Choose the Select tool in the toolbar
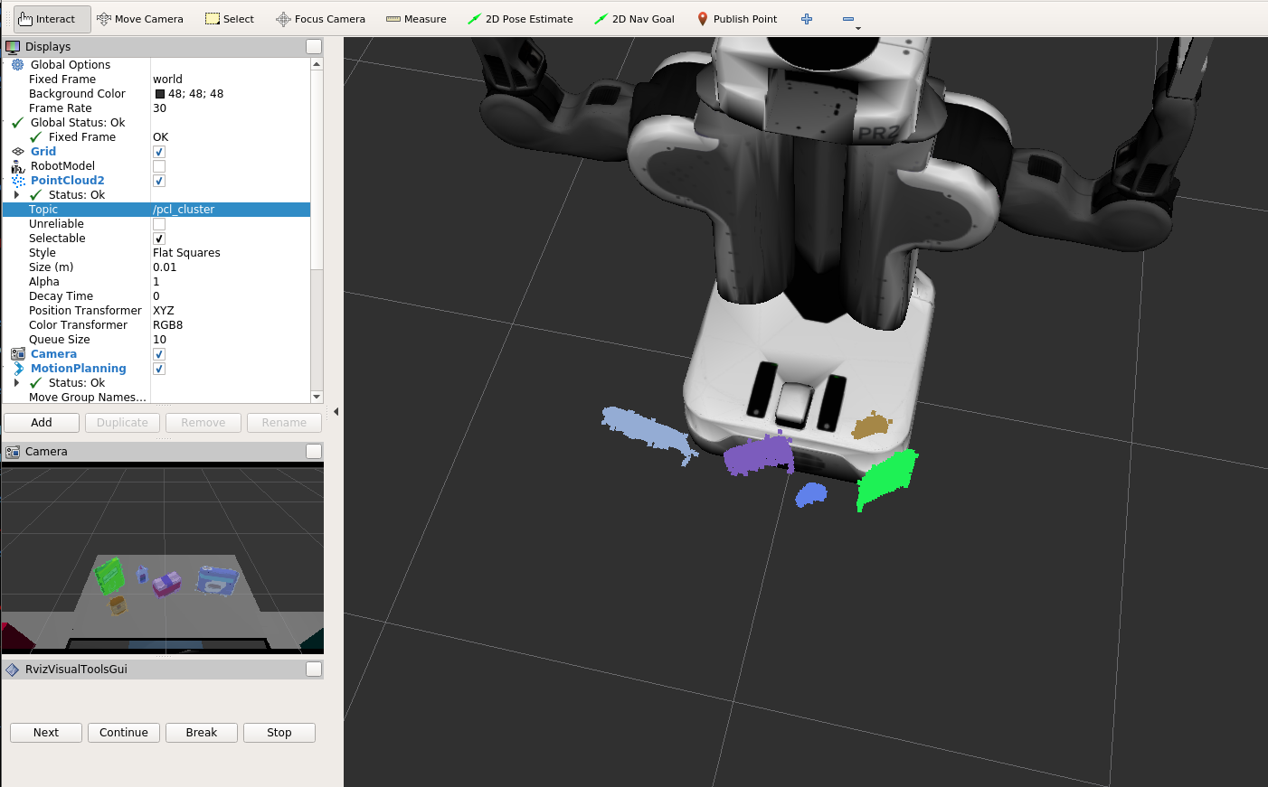The image size is (1268, 787). (x=230, y=19)
